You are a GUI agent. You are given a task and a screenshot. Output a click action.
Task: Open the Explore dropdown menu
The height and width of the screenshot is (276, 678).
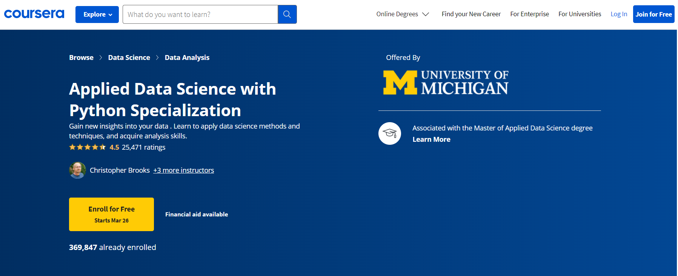click(97, 14)
